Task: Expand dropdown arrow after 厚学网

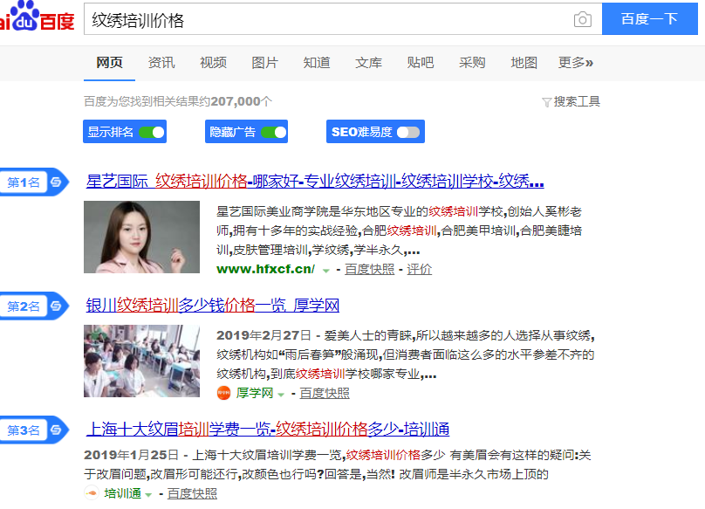Action: point(281,395)
